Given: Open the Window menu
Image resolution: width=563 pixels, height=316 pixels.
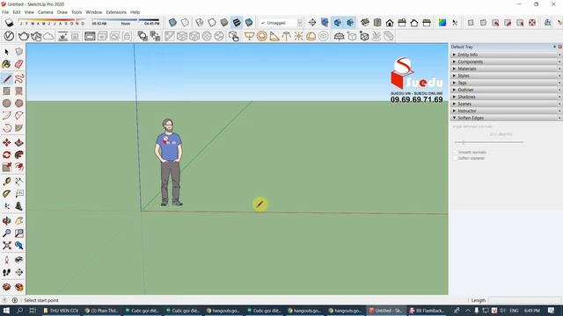Looking at the screenshot, I should point(94,12).
